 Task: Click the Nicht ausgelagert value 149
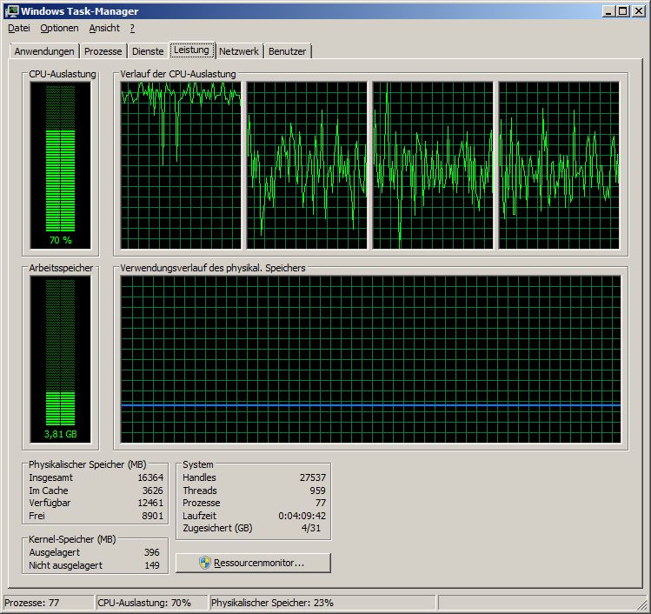pos(152,565)
